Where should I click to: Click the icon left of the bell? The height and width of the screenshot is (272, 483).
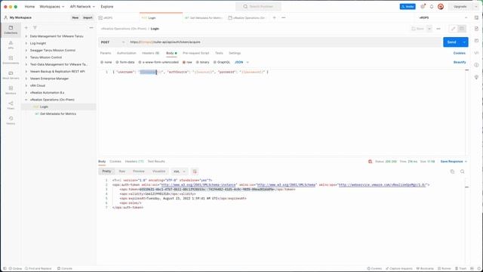(423, 7)
